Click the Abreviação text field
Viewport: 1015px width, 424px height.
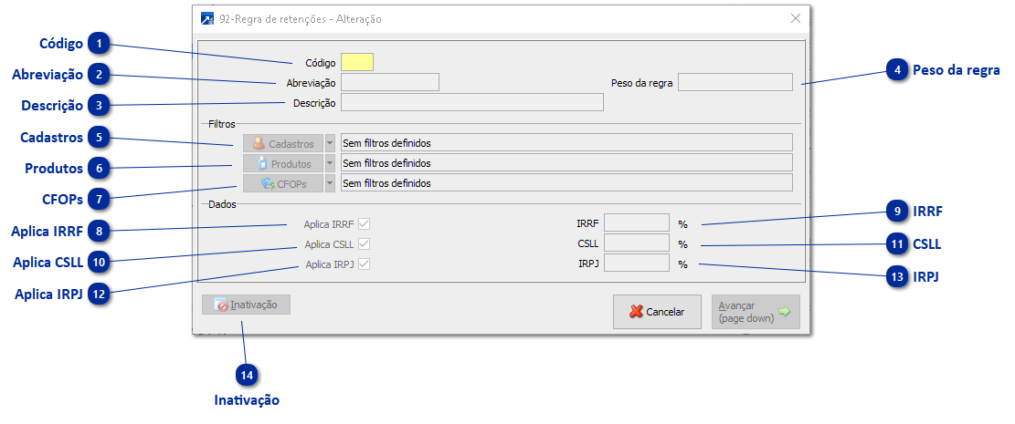coord(389,82)
